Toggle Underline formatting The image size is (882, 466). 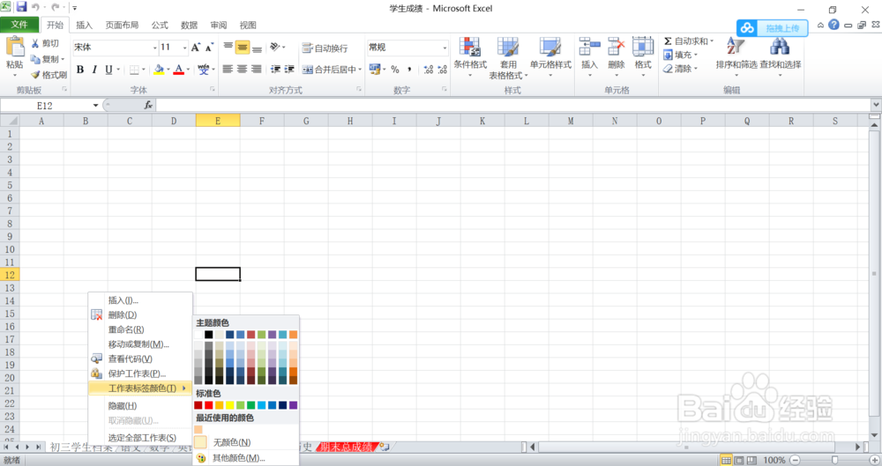[x=108, y=69]
